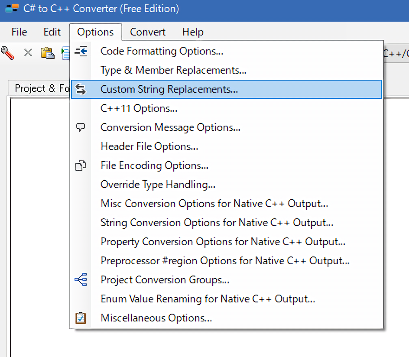
Task: Select Override Type Handling menu item
Action: tap(158, 185)
